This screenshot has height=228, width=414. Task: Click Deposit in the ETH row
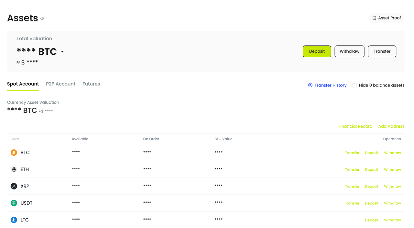pyautogui.click(x=372, y=170)
